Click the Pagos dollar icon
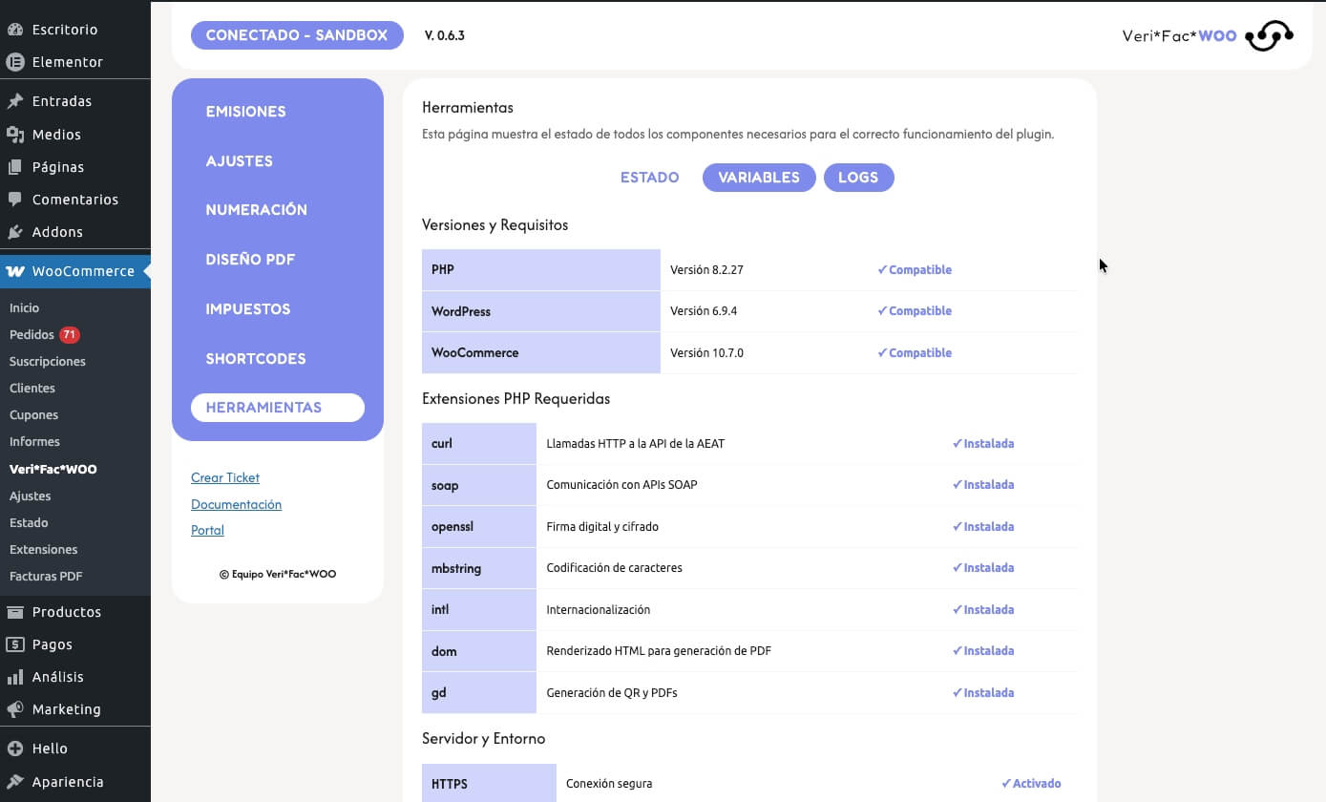 coord(15,644)
